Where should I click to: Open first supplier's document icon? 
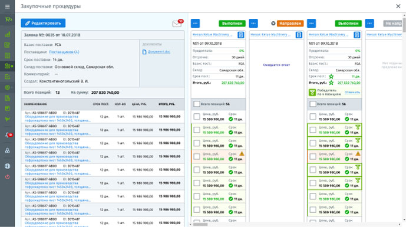click(x=241, y=35)
